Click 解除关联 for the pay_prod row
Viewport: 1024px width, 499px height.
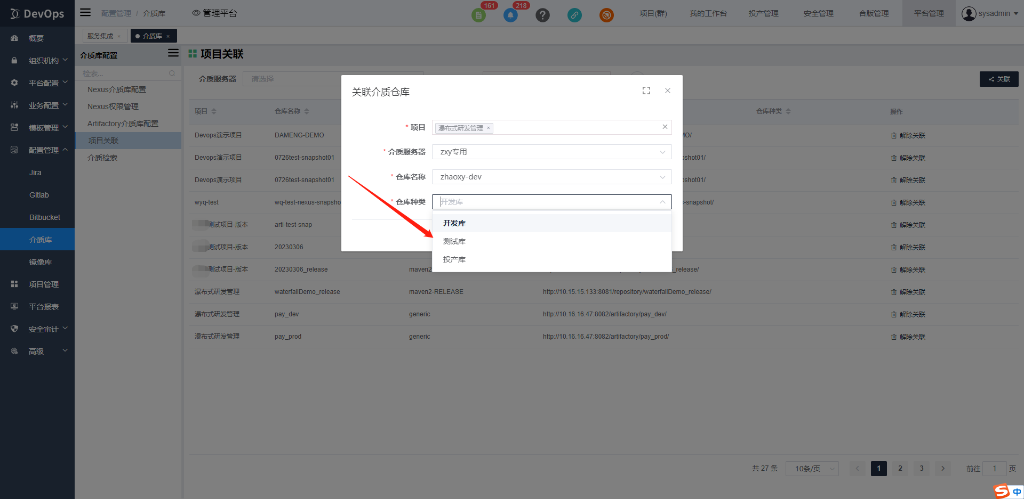908,337
